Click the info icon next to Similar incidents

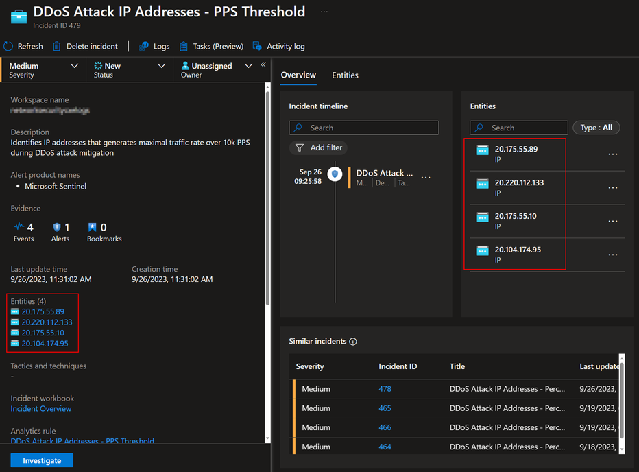353,342
